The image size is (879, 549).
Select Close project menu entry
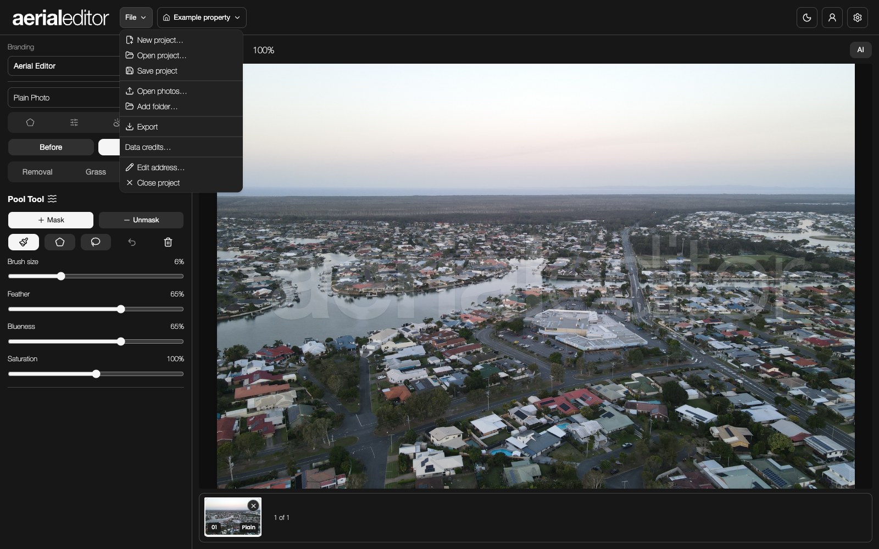181,183
